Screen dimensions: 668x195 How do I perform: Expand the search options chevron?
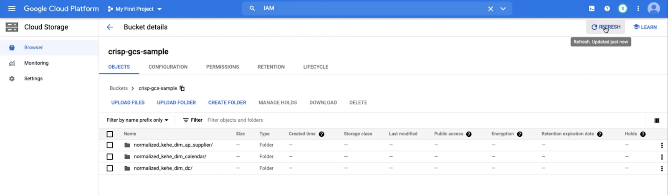503,9
